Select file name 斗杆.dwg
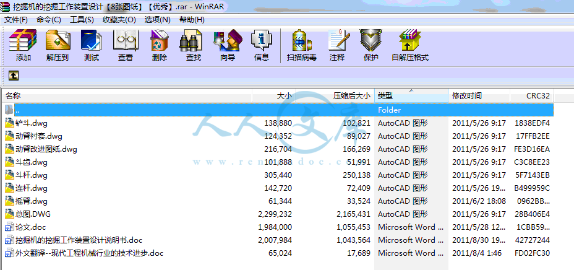This screenshot has height=270, width=574. 32,175
